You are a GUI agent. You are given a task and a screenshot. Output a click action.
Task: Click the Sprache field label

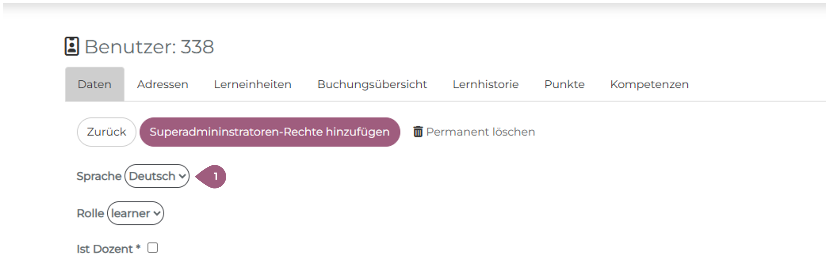tap(99, 176)
